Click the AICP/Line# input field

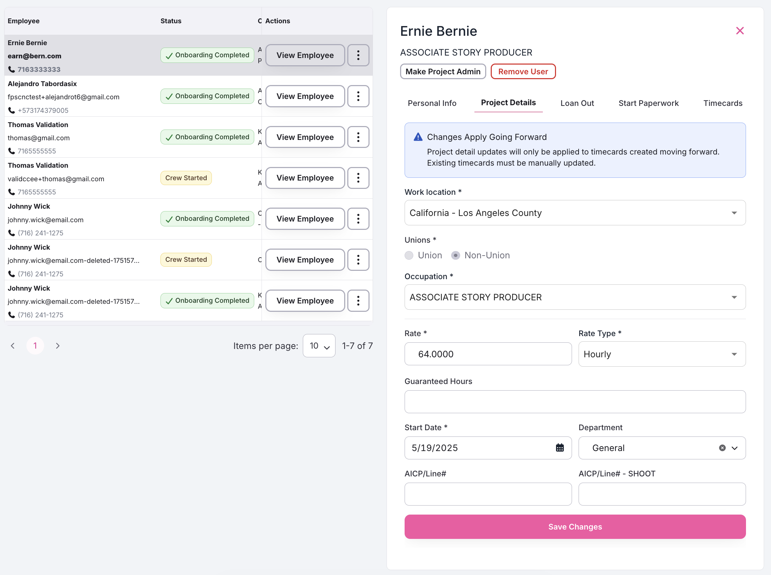(488, 494)
